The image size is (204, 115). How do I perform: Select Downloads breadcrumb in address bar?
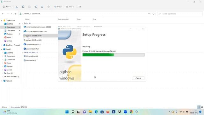36,14
